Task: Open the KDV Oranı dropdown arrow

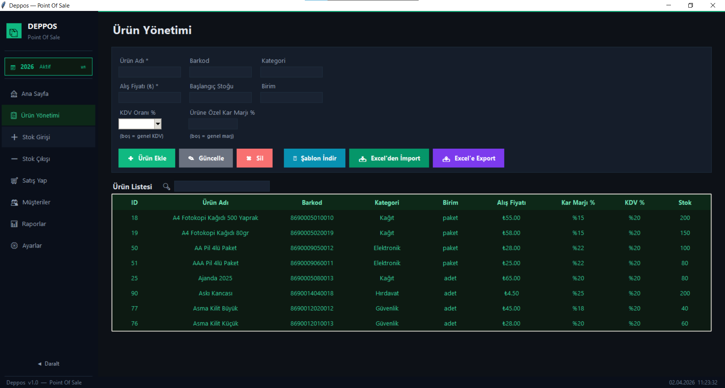Action: (158, 124)
